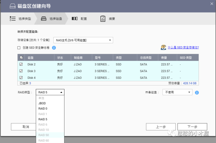Open the What is SED secure storage pool link
This screenshot has height=143, width=216.
click(183, 47)
